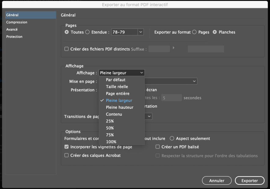Choose export as Planches radio button
The image size is (270, 189).
pyautogui.click(x=215, y=32)
